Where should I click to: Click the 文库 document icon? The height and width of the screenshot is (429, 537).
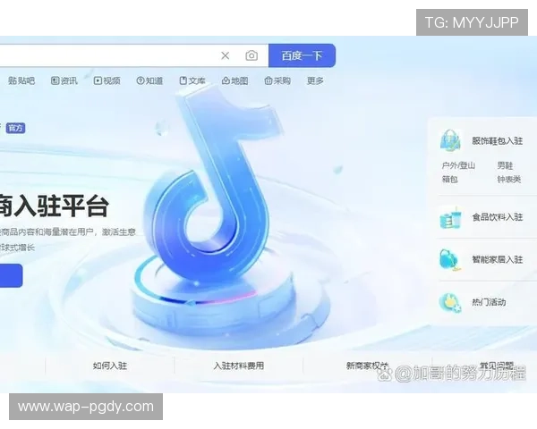(x=183, y=80)
